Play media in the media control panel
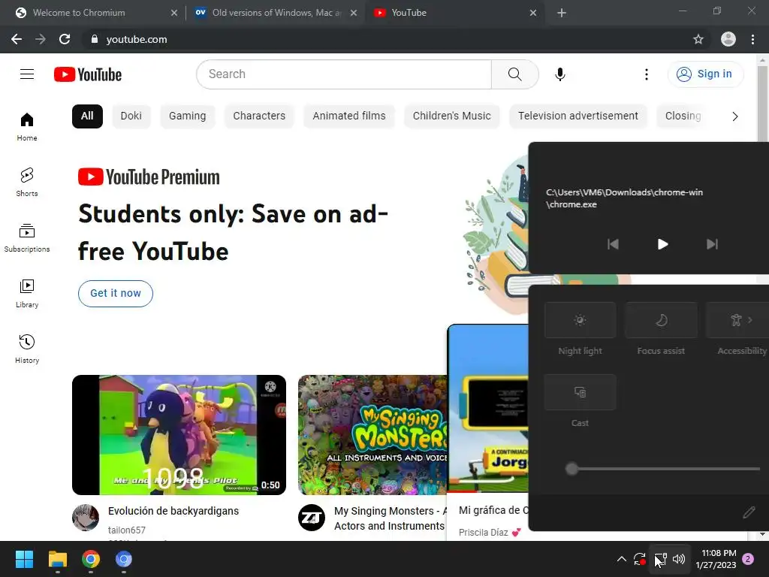The width and height of the screenshot is (769, 577). [662, 244]
